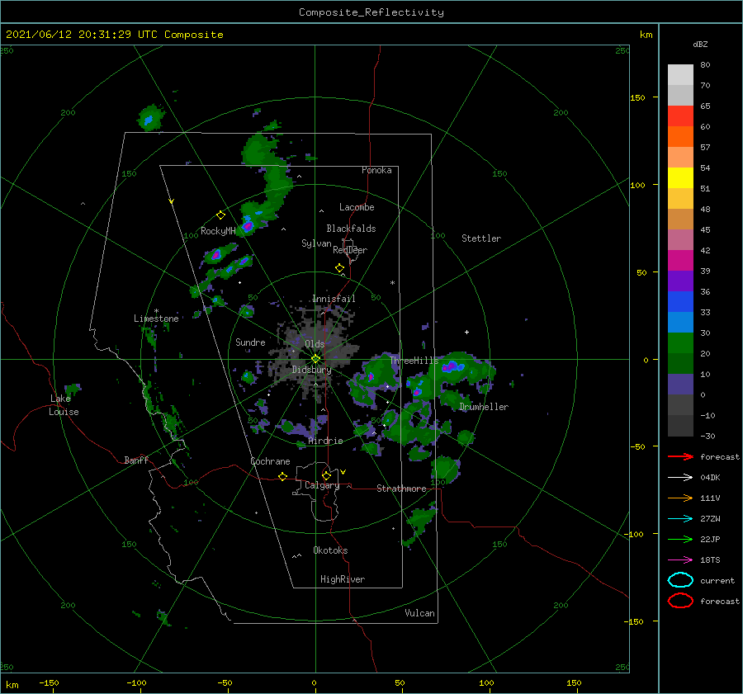Viewport: 743px width, 694px height.
Task: Select the purple 36-39 dBZ swatch
Action: pyautogui.click(x=680, y=281)
